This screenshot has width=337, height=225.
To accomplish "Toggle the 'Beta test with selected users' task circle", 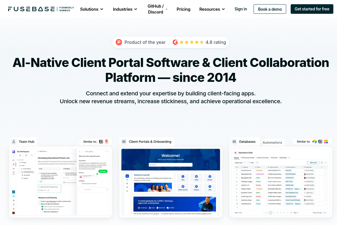I will [x=40, y=187].
